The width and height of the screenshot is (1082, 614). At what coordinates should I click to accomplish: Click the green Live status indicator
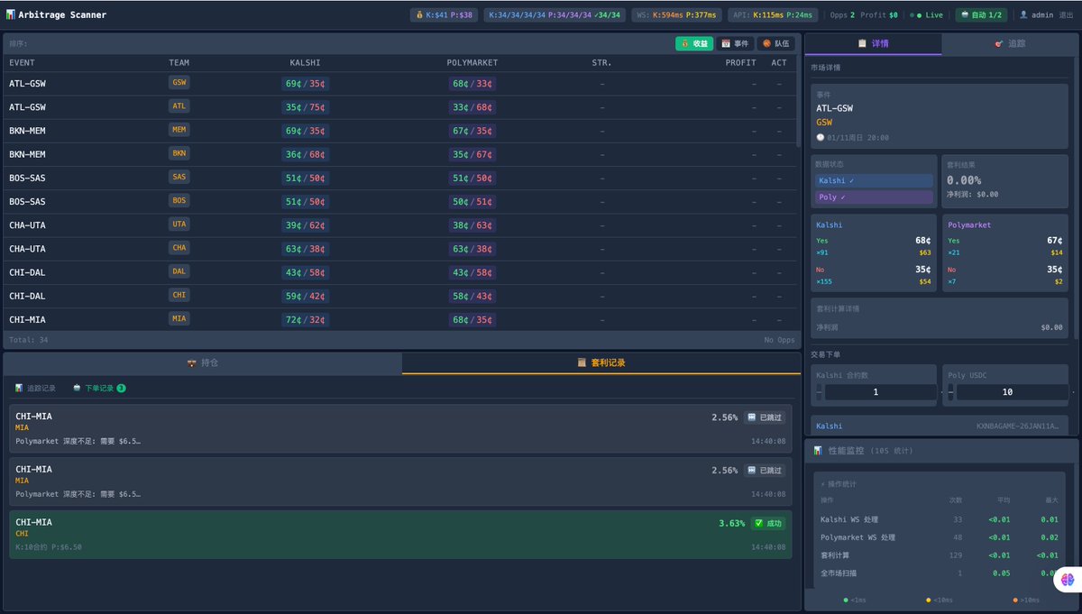point(927,14)
